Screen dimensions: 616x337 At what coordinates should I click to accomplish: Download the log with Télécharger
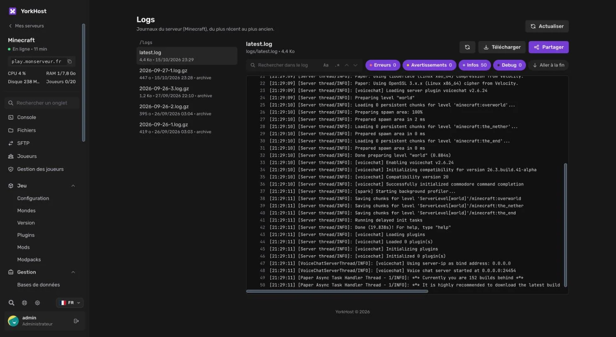click(x=502, y=47)
